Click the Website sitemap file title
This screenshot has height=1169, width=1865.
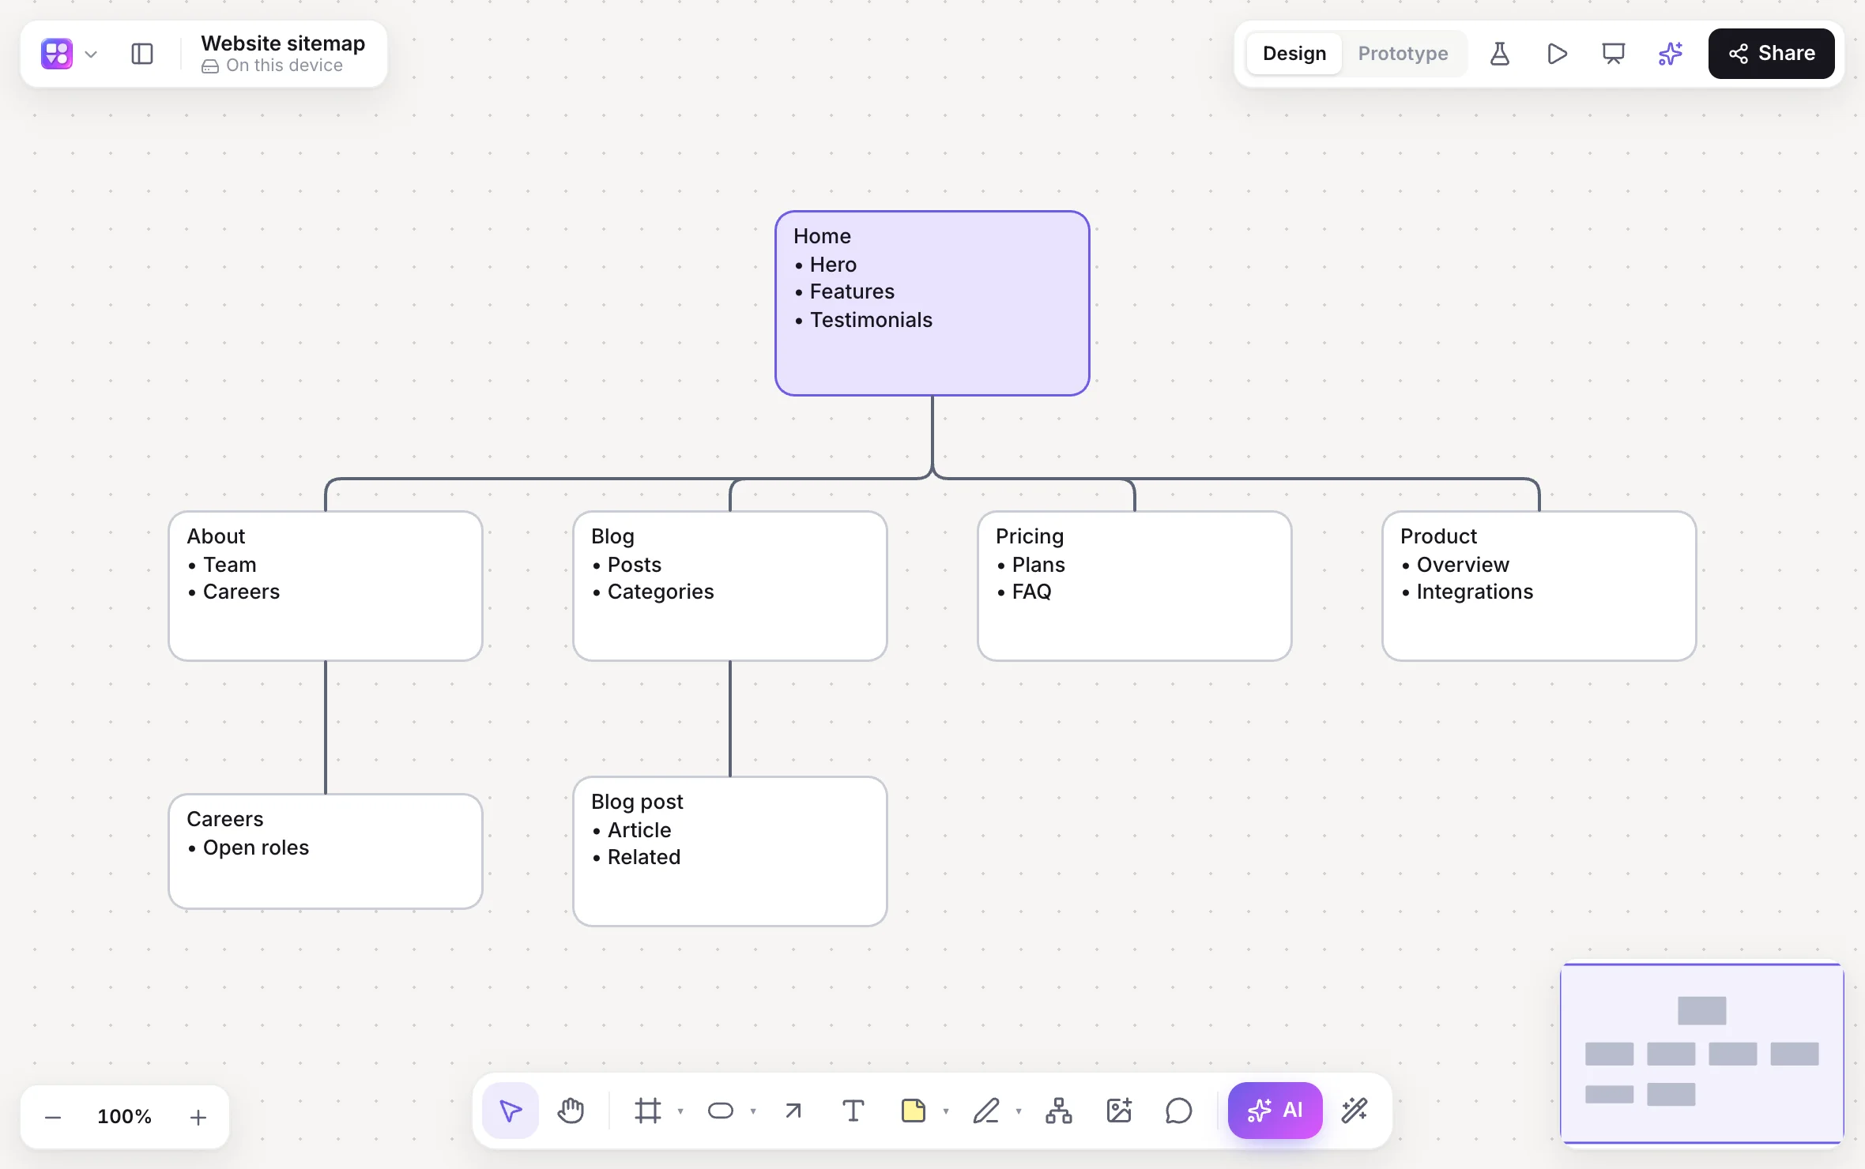point(283,43)
